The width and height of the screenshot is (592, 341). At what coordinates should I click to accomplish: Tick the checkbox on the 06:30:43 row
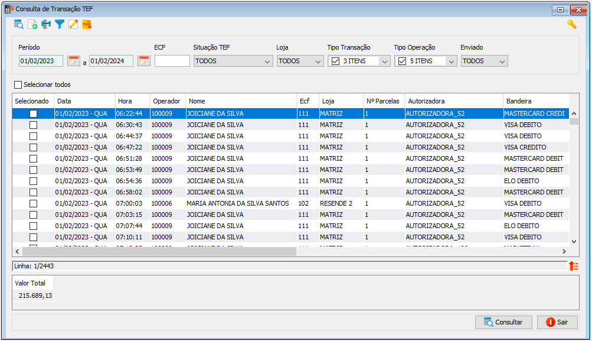pyautogui.click(x=33, y=125)
